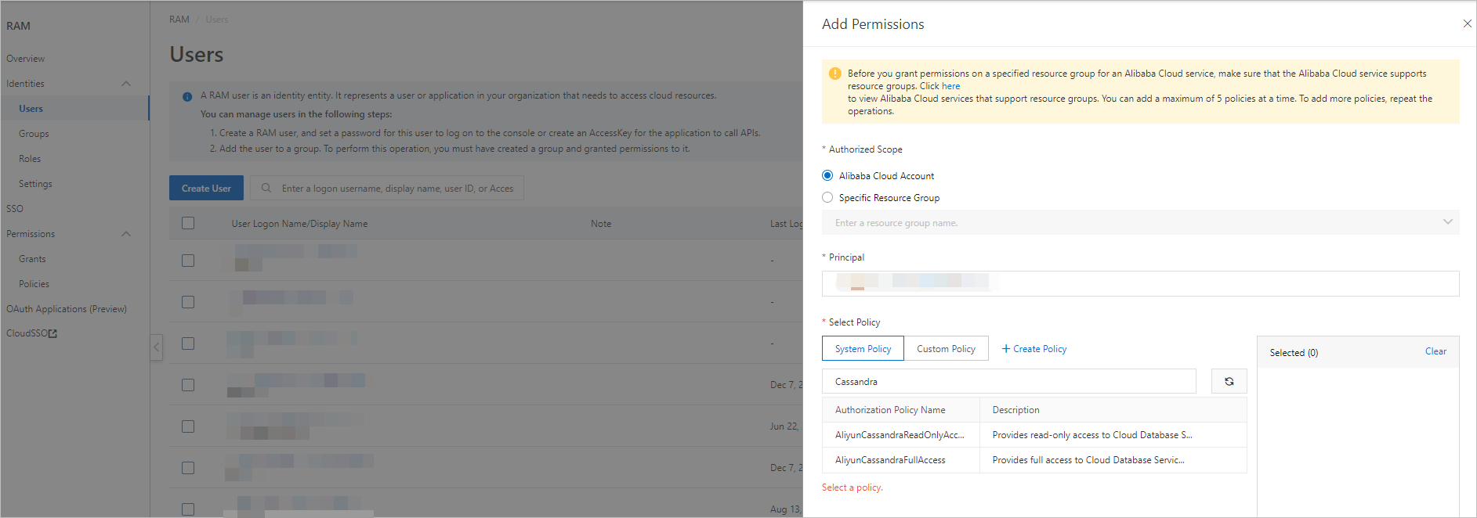Screen dimensions: 1477x518
Task: Click the yellow warning info icon
Action: tap(834, 74)
